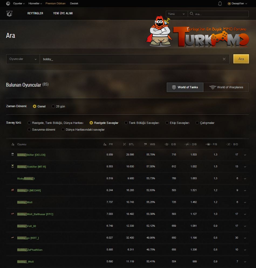Expand the Bobby_Woll_Balthasar row details
256x268 pixels.
point(245,214)
